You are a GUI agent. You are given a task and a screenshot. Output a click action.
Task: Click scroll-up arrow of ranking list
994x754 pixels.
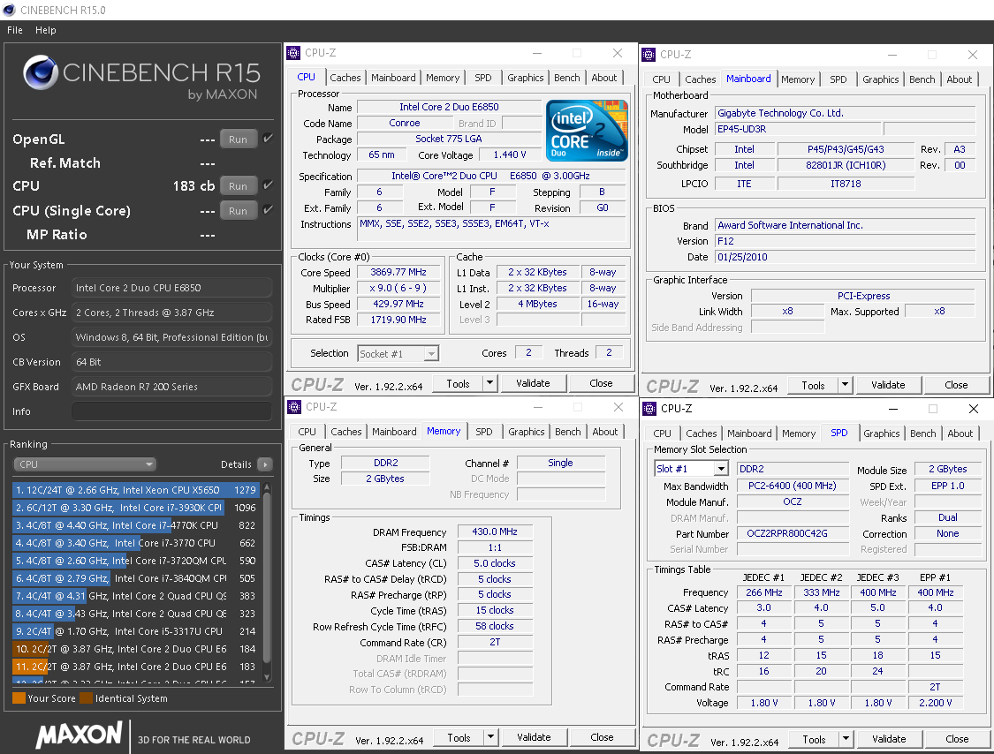coord(267,487)
